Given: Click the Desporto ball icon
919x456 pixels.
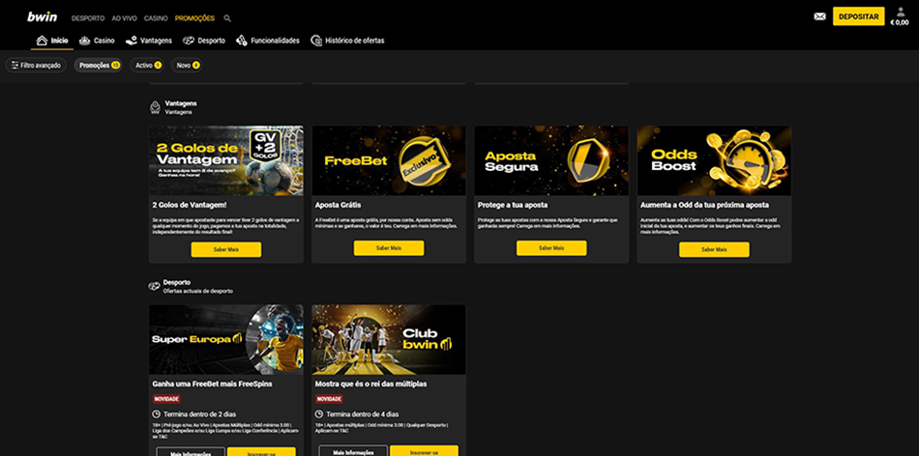Looking at the screenshot, I should click(x=188, y=41).
